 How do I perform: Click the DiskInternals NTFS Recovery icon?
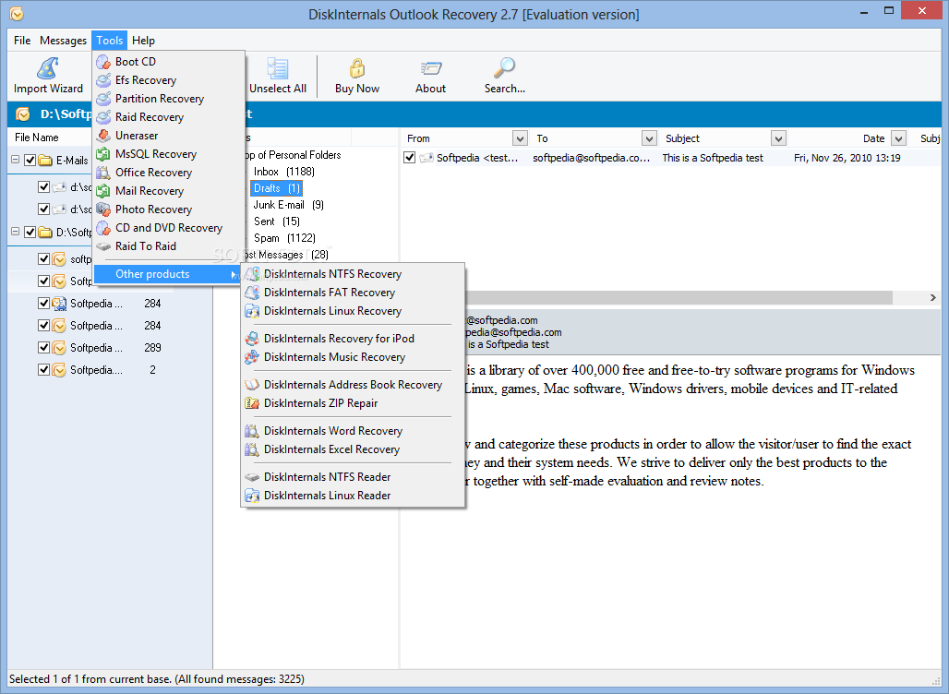tap(252, 274)
